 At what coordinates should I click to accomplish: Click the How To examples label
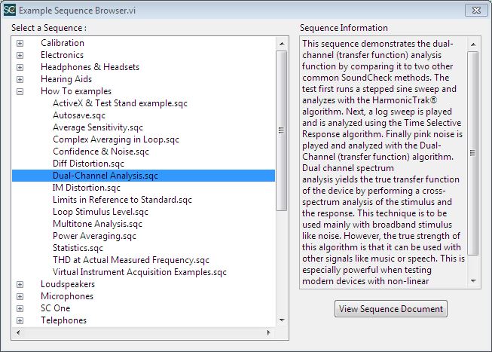coord(76,91)
